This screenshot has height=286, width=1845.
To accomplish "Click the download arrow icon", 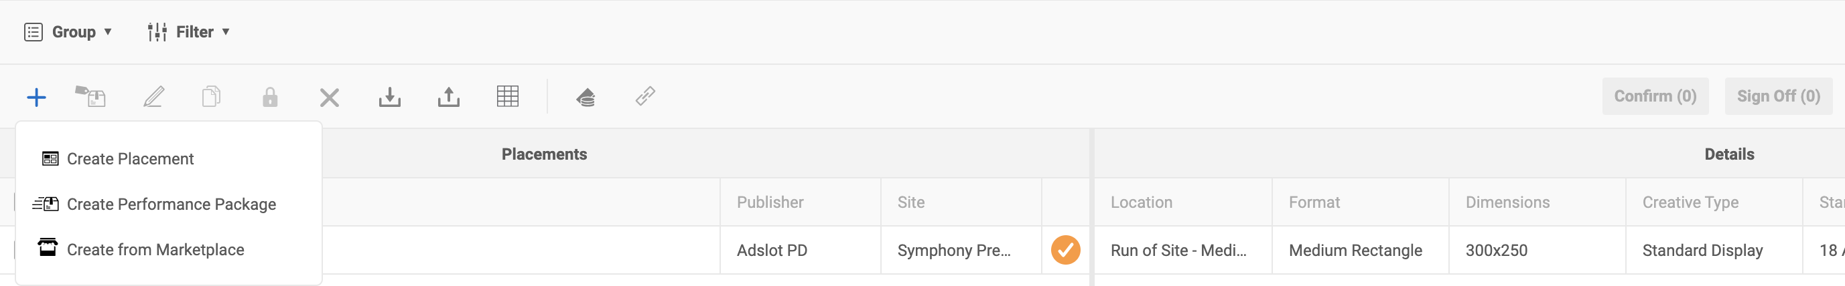I will pos(390,96).
